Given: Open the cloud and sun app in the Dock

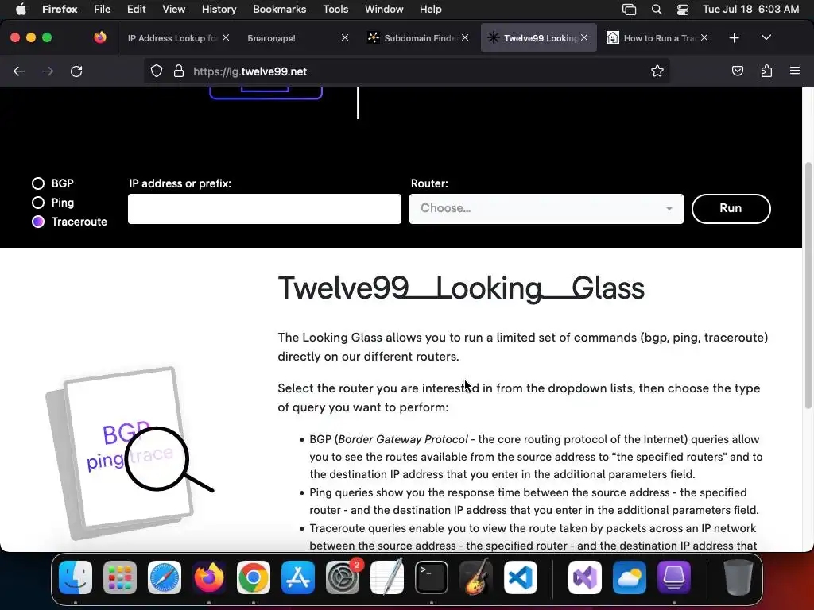Looking at the screenshot, I should tap(630, 577).
